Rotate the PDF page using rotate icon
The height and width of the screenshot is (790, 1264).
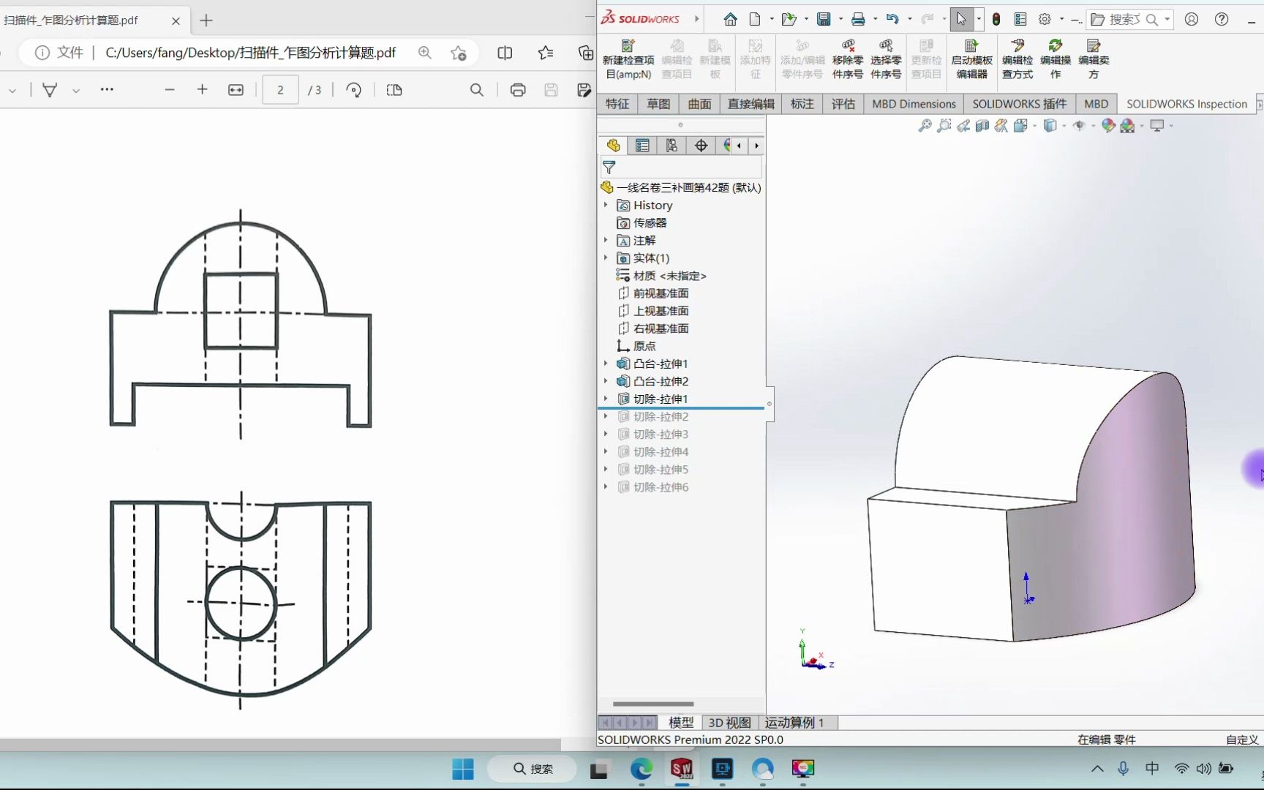coord(354,90)
